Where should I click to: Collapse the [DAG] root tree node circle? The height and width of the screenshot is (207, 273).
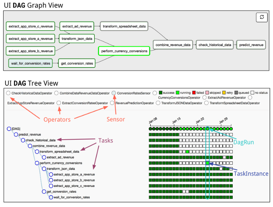pos(9,129)
